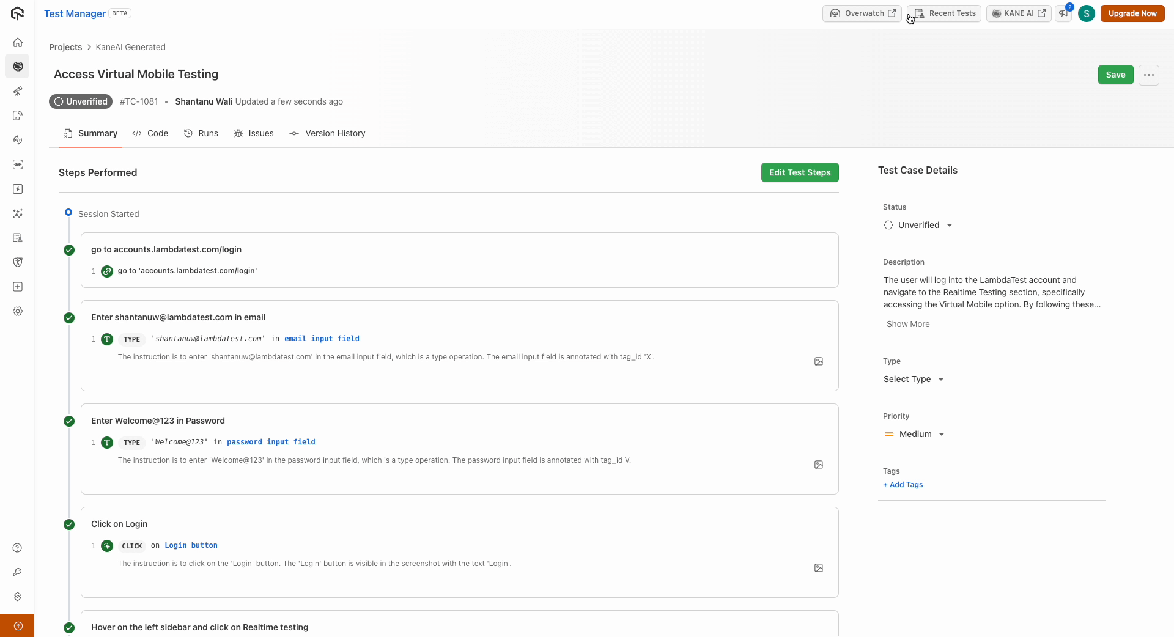Image resolution: width=1174 pixels, height=637 pixels.
Task: Expand description with Show More link
Action: point(907,324)
